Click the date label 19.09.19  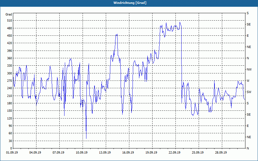coord(151,153)
